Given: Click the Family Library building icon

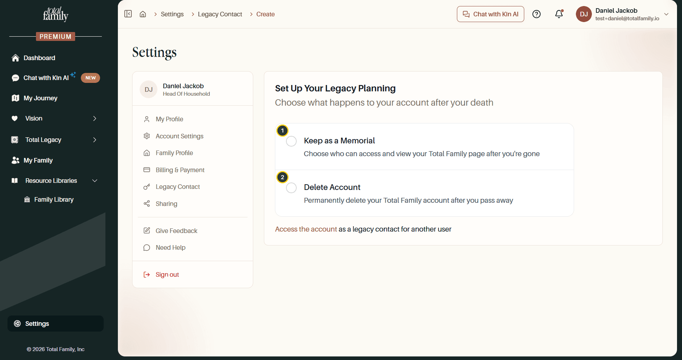Looking at the screenshot, I should (27, 200).
